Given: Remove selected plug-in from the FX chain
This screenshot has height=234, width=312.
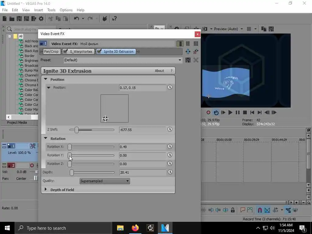Looking at the screenshot, I should 196,51.
